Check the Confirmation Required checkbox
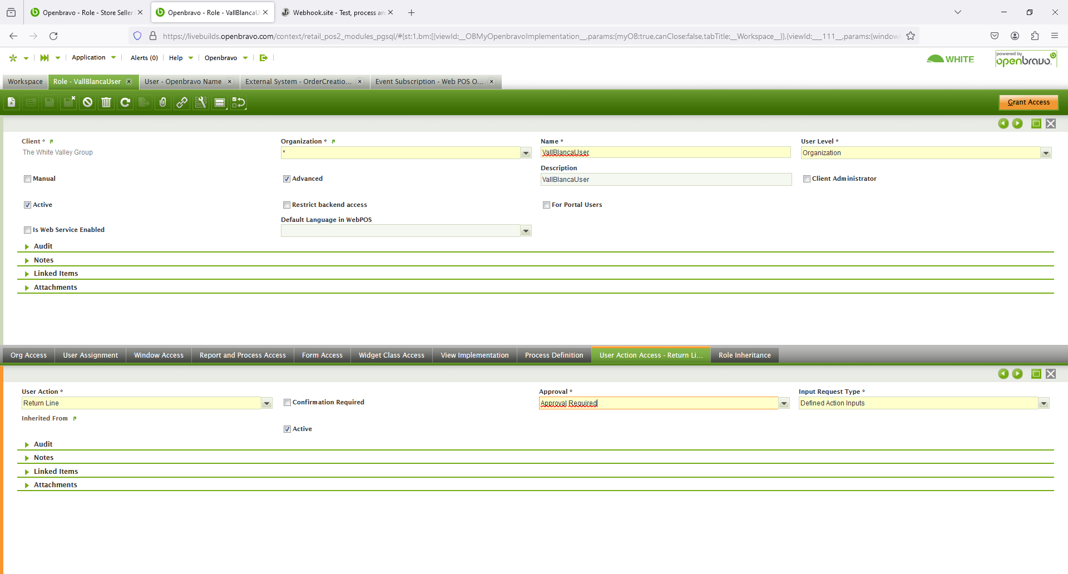The width and height of the screenshot is (1068, 574). (287, 403)
